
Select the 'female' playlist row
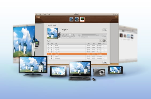pyautogui.click(x=77, y=46)
